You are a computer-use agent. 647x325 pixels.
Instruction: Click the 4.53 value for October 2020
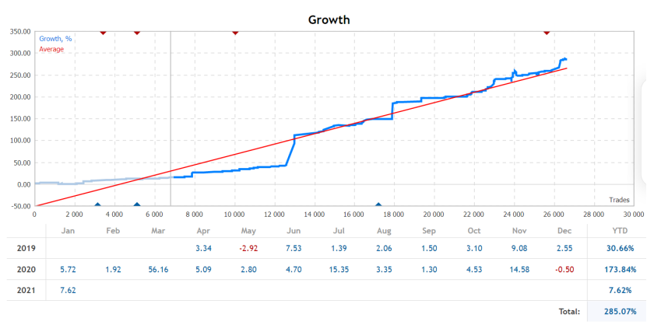[x=474, y=270]
